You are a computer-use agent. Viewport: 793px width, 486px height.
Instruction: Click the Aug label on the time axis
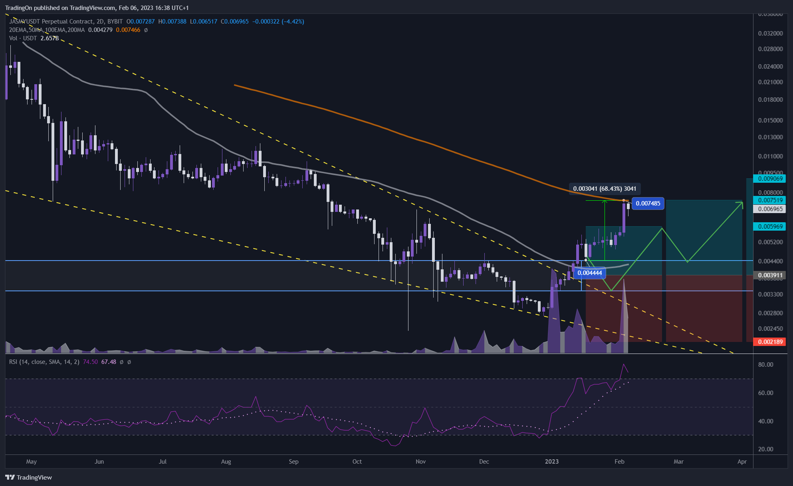click(226, 462)
